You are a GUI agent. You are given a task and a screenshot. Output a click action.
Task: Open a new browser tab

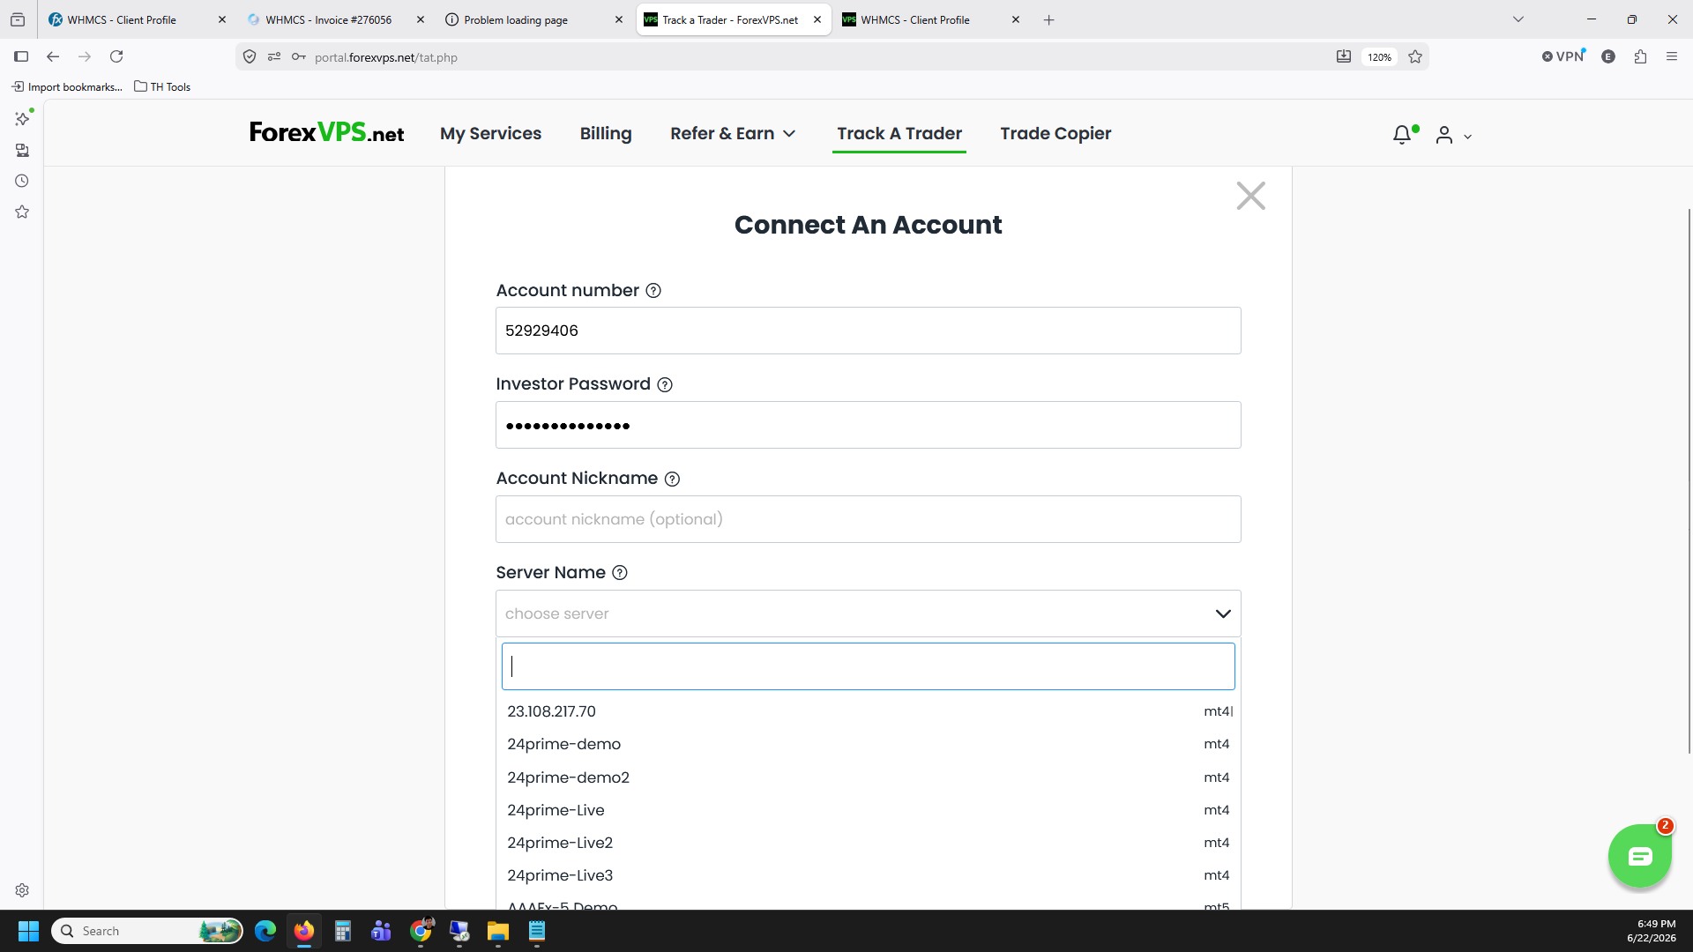tap(1048, 19)
